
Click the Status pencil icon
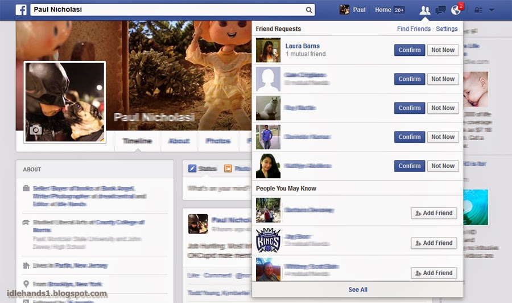click(192, 169)
